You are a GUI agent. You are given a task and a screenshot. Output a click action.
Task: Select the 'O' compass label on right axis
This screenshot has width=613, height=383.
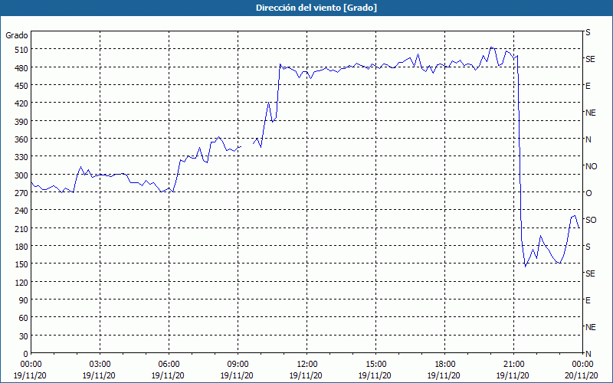[588, 193]
